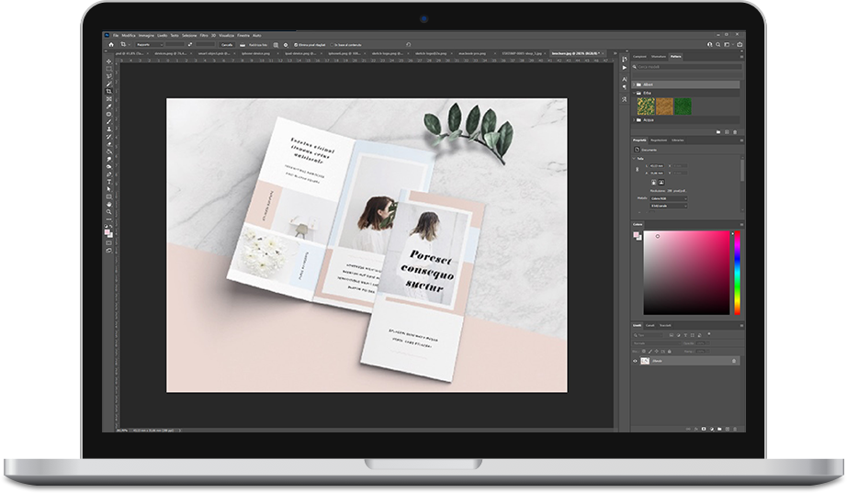Viewport: 847px width, 493px height.
Task: Select the Hand tool
Action: [109, 205]
